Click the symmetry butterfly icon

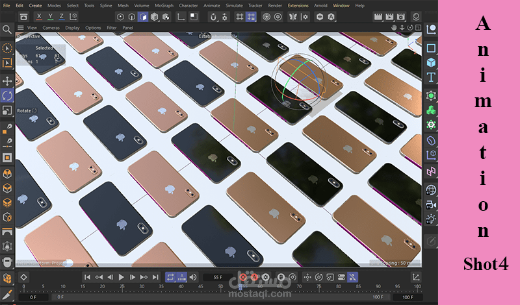click(293, 17)
